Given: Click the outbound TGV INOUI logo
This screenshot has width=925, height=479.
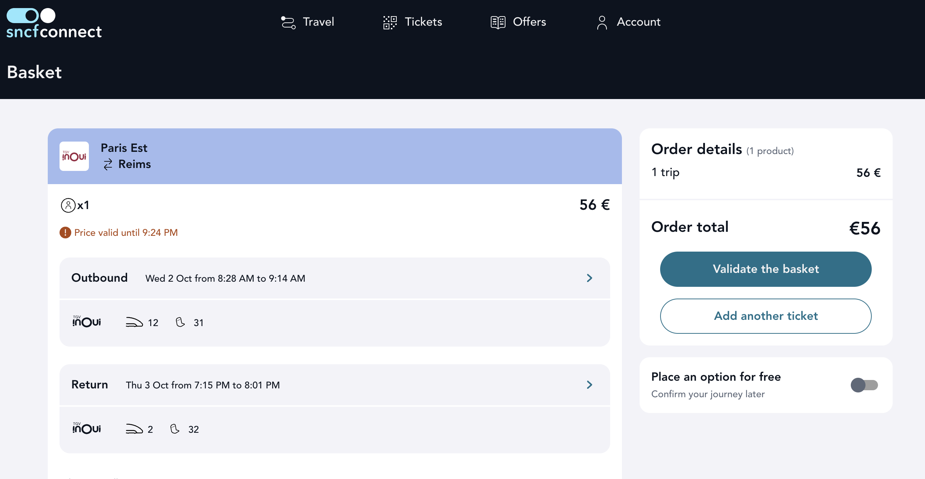Looking at the screenshot, I should [87, 322].
